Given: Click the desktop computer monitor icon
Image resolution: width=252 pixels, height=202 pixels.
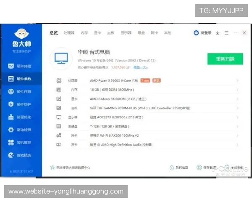Looking at the screenshot, I should (61, 58).
